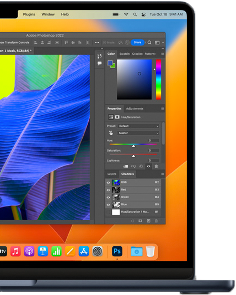Click the Align top edges icon
This screenshot has height=295, width=236.
66,43
